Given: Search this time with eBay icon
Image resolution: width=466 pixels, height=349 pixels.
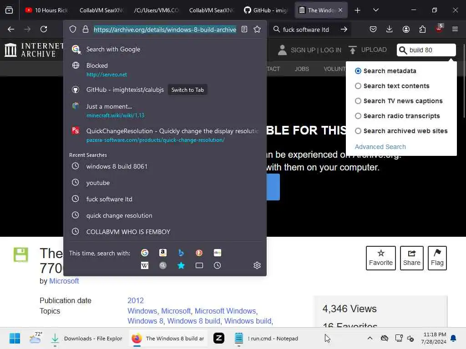Looking at the screenshot, I should [x=217, y=253].
